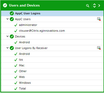
Task: Click the right chevron in header
Action: (99, 6)
